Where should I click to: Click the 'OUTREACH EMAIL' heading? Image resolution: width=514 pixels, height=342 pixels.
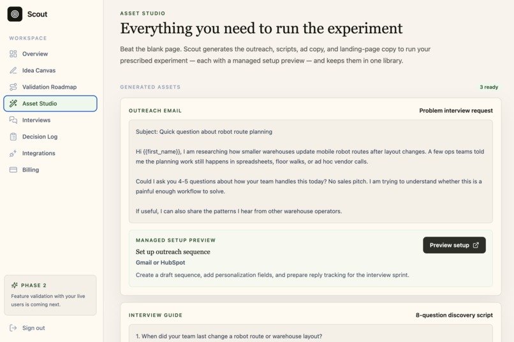[x=155, y=111]
